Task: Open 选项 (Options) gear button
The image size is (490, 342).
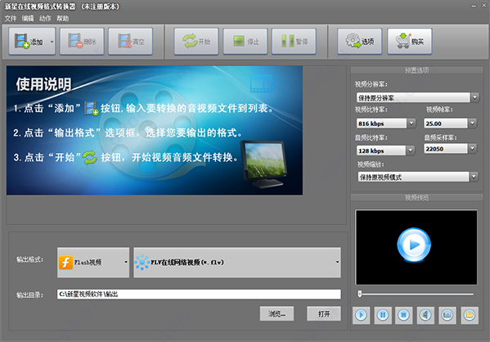Action: (x=360, y=41)
